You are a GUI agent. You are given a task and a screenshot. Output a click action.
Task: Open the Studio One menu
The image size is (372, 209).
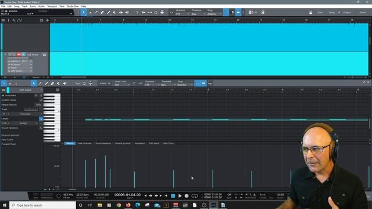click(x=73, y=6)
